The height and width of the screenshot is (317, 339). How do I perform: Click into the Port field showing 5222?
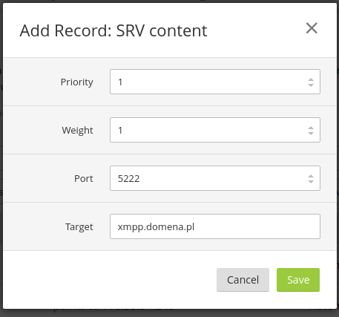point(215,178)
